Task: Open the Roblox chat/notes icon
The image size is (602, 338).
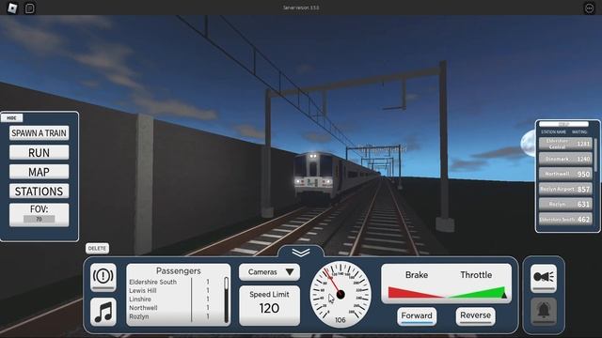Action: (30, 8)
